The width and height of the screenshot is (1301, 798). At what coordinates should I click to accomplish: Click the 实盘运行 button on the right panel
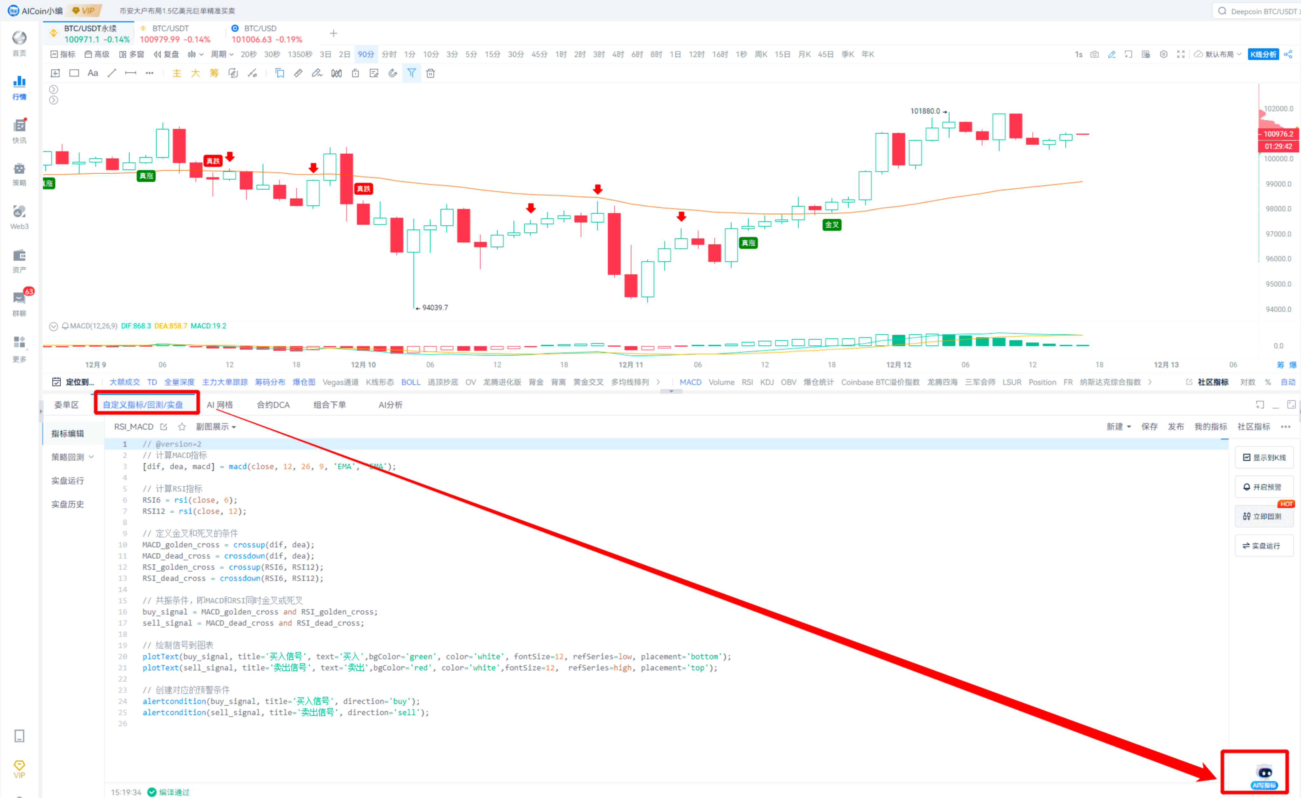point(1264,546)
